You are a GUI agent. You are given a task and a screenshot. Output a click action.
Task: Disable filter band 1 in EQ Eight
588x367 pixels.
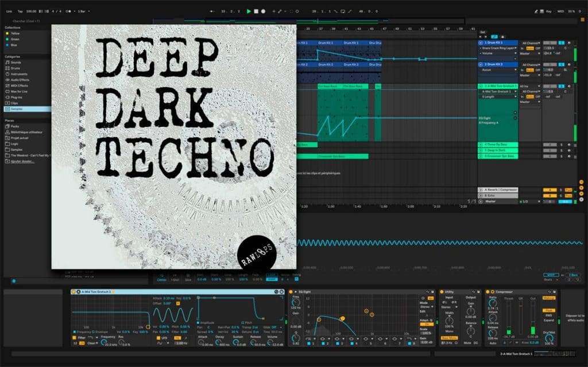(309, 343)
